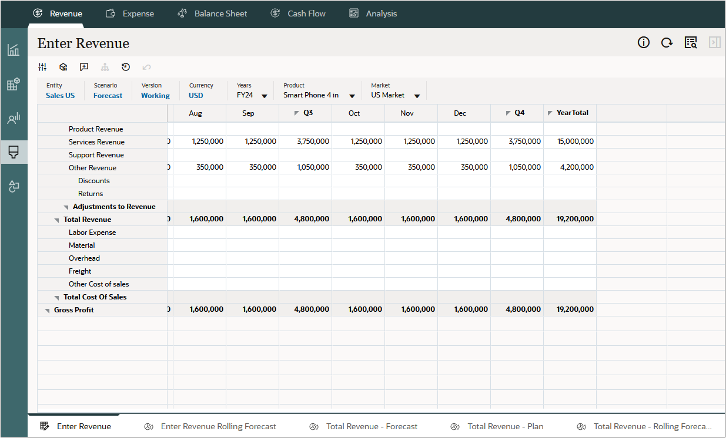Open the grid cube icon in sidebar

tap(14, 84)
